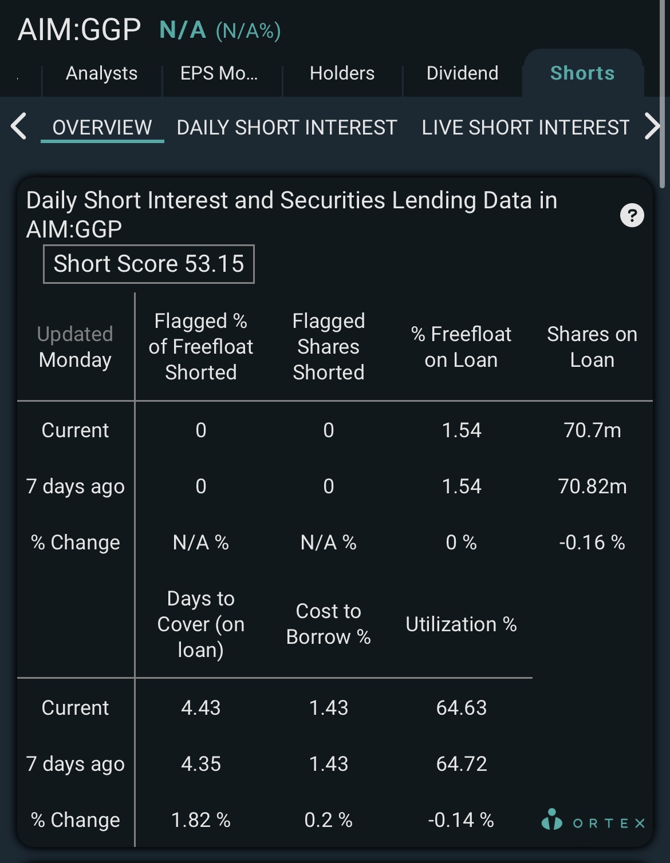Switch to DAILY SHORT INTEREST sub-tab

click(x=287, y=127)
